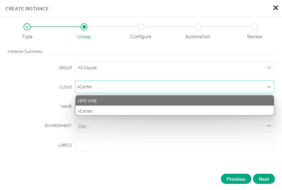Open the Group dropdown showing All Clouds

pyautogui.click(x=175, y=68)
